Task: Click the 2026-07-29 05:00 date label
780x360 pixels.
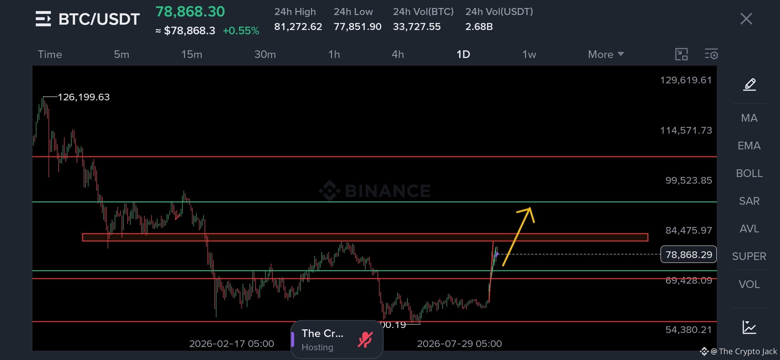Action: click(x=459, y=344)
